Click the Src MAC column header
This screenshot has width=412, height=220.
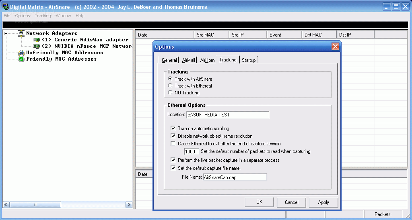(x=212, y=35)
